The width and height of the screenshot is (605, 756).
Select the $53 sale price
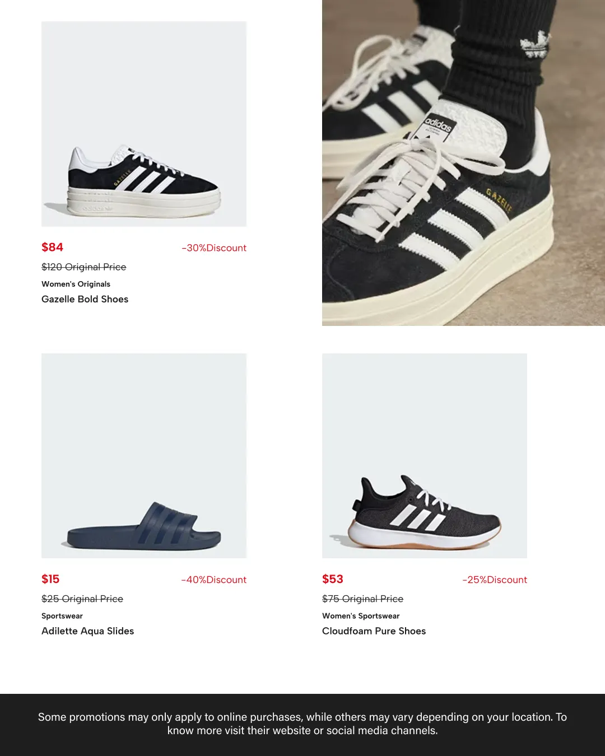tap(333, 579)
